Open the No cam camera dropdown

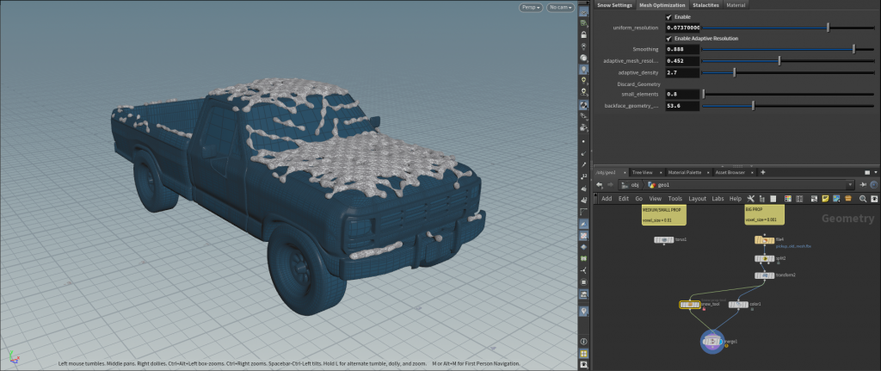click(x=561, y=7)
